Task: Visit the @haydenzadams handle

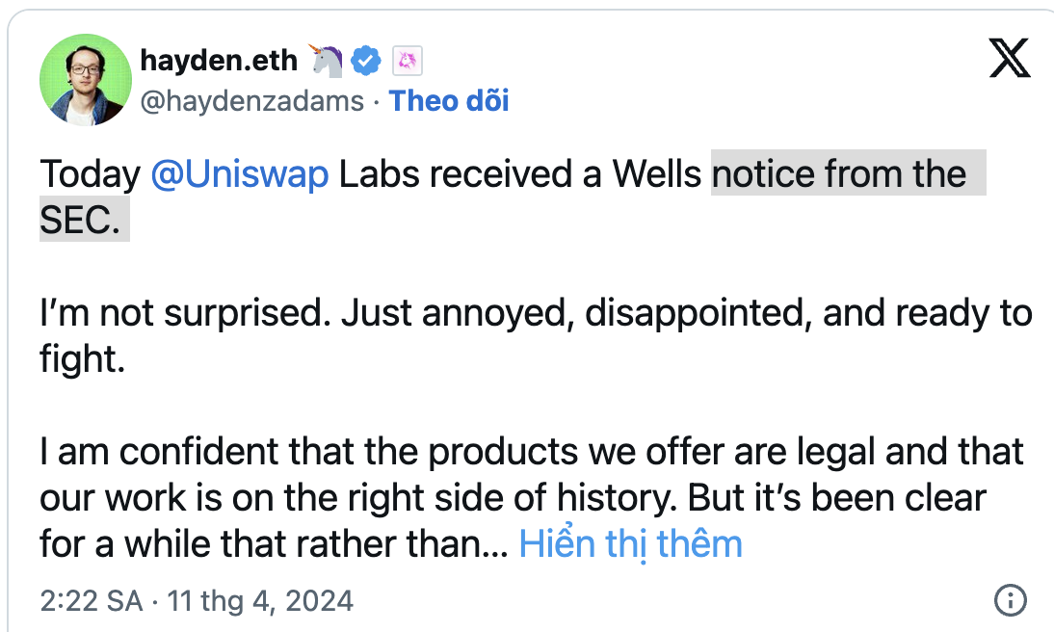Action: point(252,100)
